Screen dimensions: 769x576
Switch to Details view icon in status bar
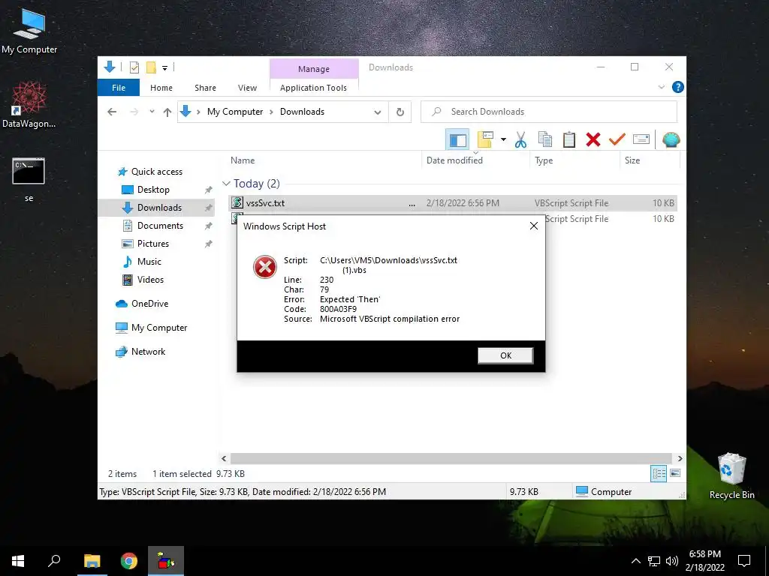[658, 473]
